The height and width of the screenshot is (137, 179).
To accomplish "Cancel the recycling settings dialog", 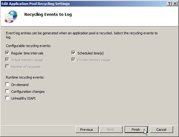I will click(x=161, y=130).
